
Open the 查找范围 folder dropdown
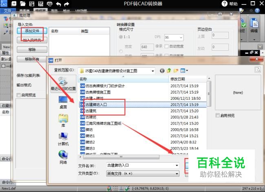pos(152,71)
